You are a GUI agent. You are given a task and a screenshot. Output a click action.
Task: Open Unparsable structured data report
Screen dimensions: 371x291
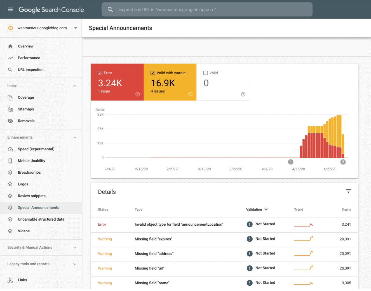[41, 219]
